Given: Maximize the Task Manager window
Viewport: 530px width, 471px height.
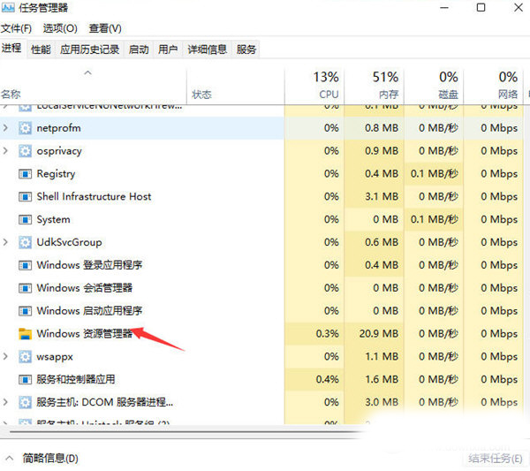Looking at the screenshot, I should point(481,7).
